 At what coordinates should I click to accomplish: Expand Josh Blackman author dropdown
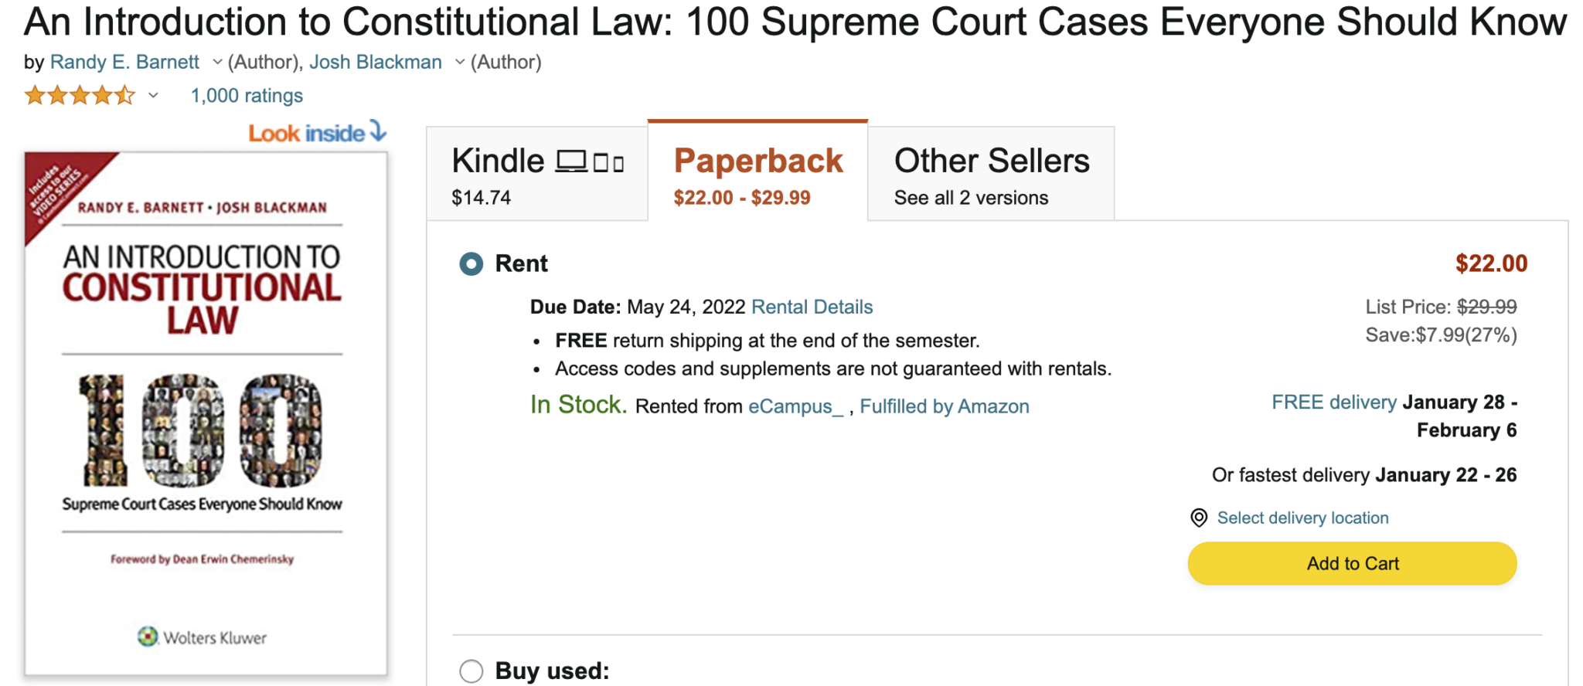[x=459, y=62]
